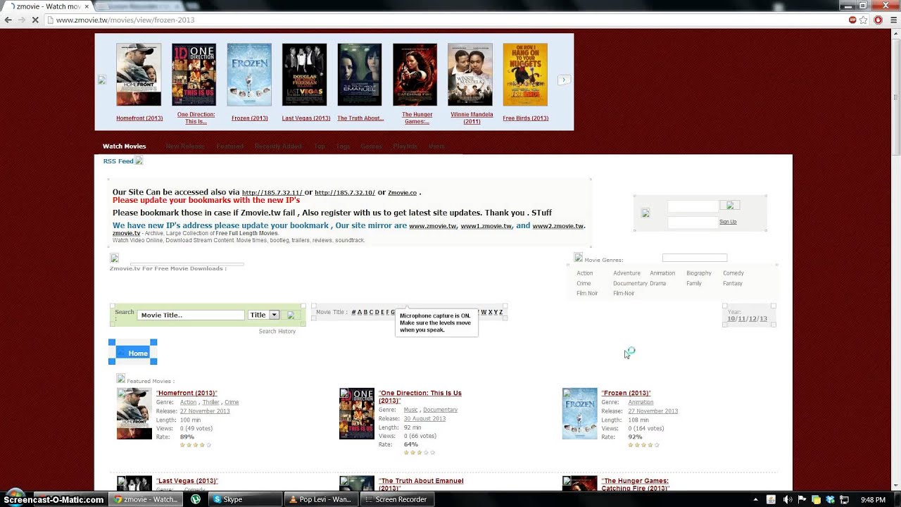Select the Comedy genre link
The height and width of the screenshot is (507, 901).
pos(733,273)
